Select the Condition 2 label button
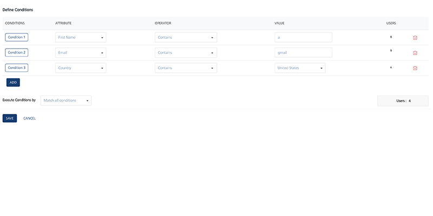The image size is (433, 216). click(17, 52)
